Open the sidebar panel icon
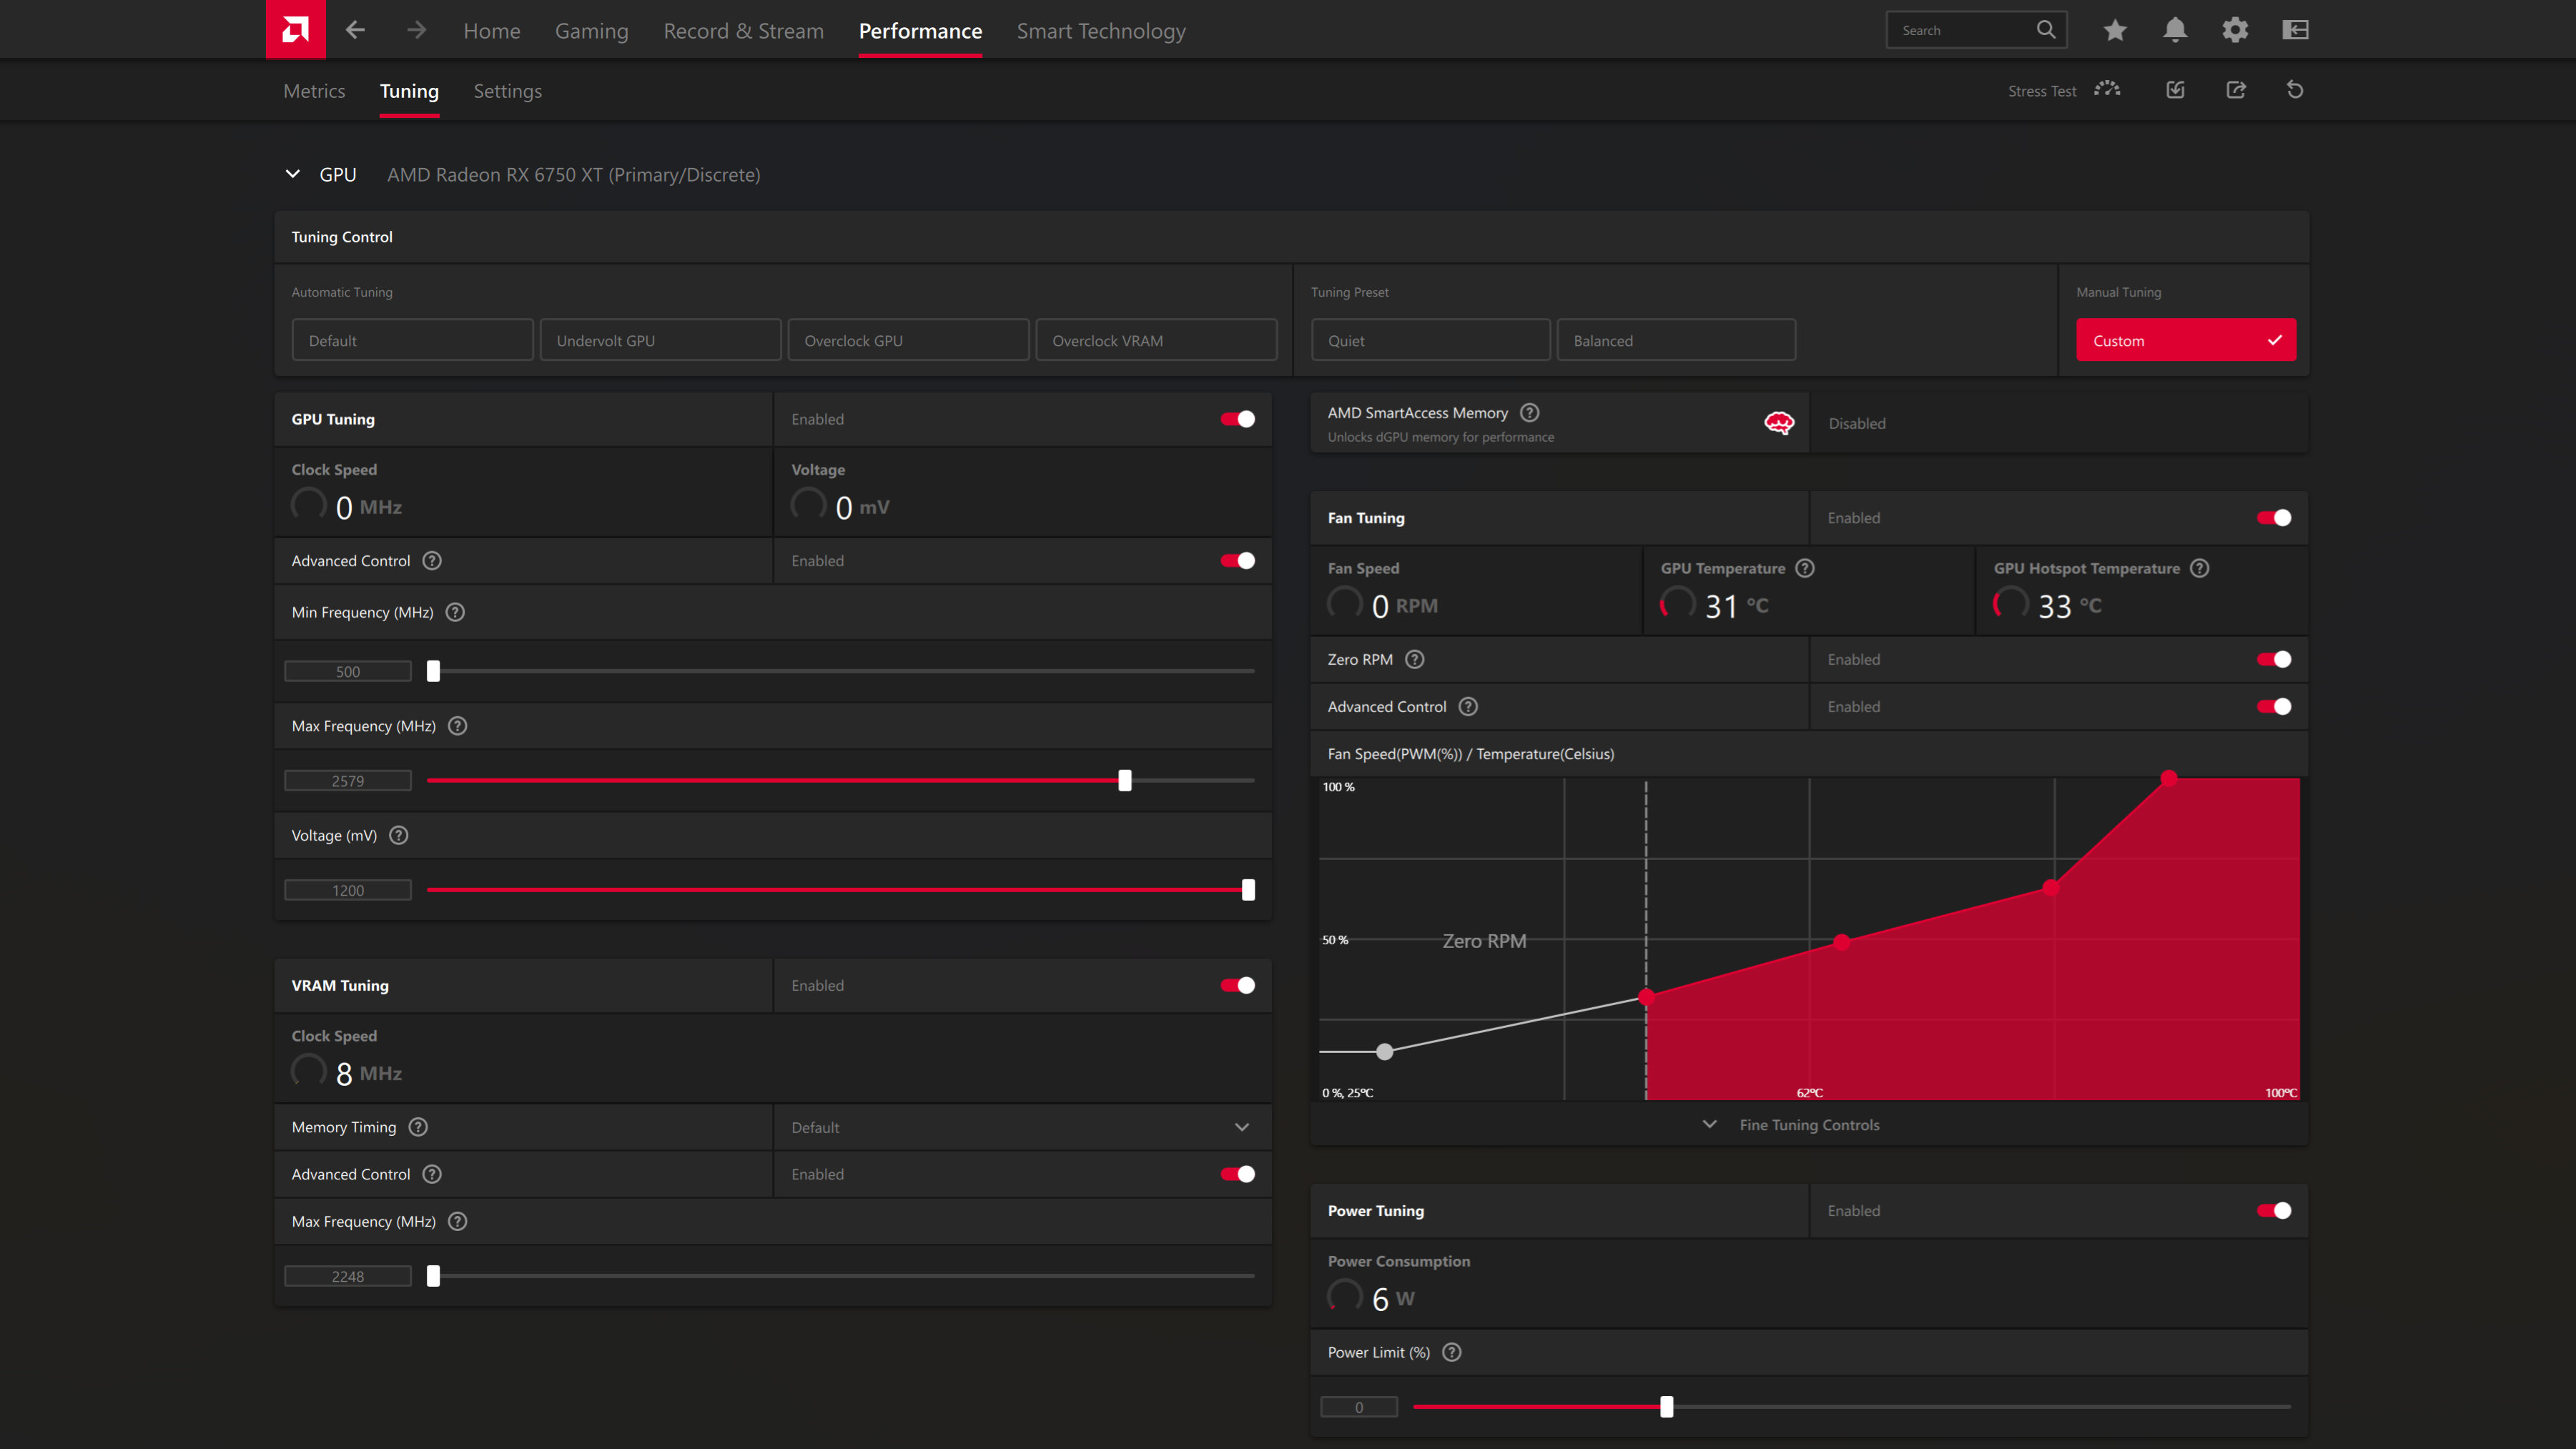This screenshot has width=2576, height=1449. 2295,30
